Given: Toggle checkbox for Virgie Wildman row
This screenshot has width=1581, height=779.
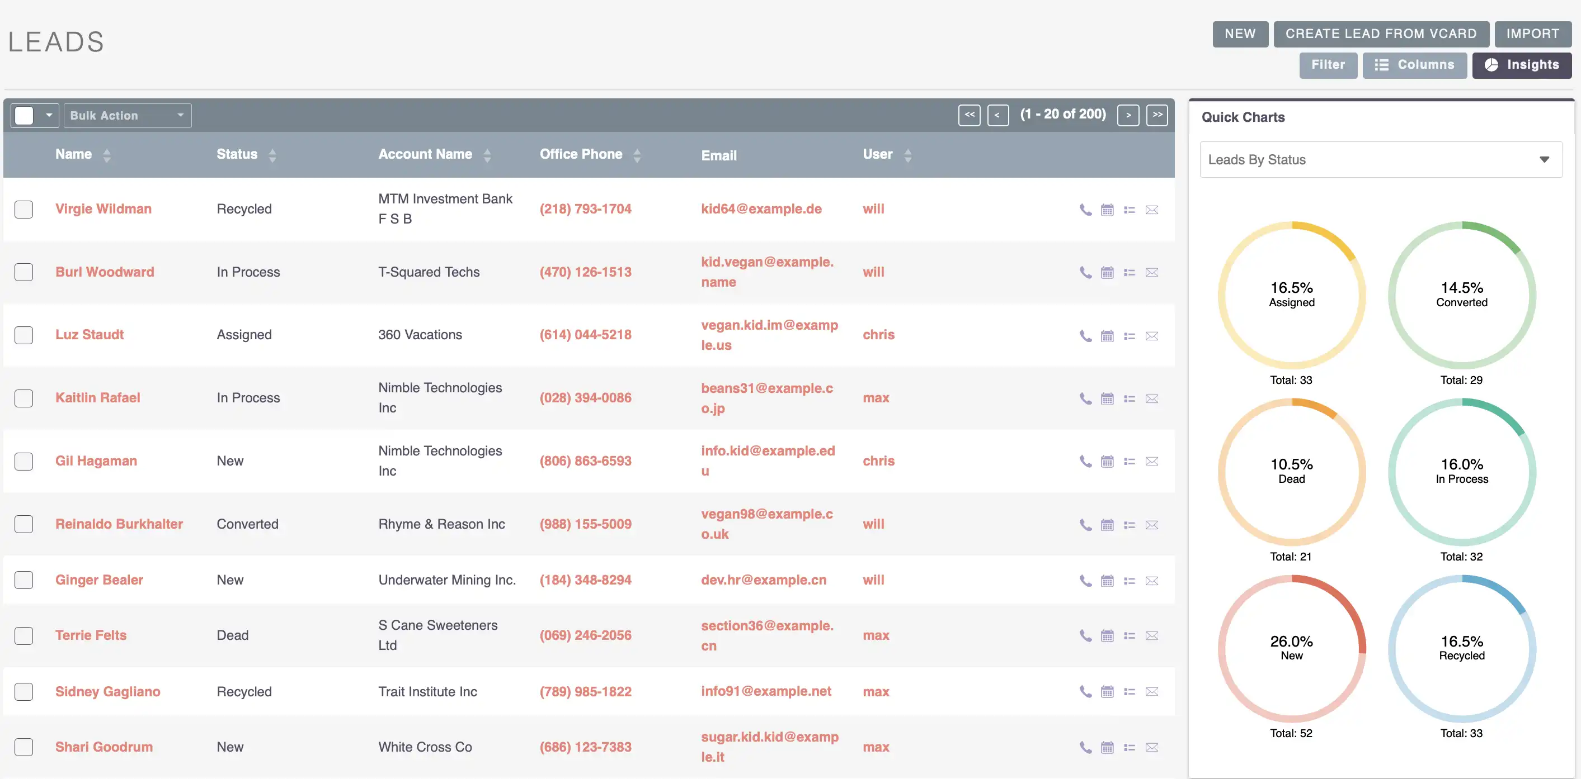Looking at the screenshot, I should coord(24,207).
